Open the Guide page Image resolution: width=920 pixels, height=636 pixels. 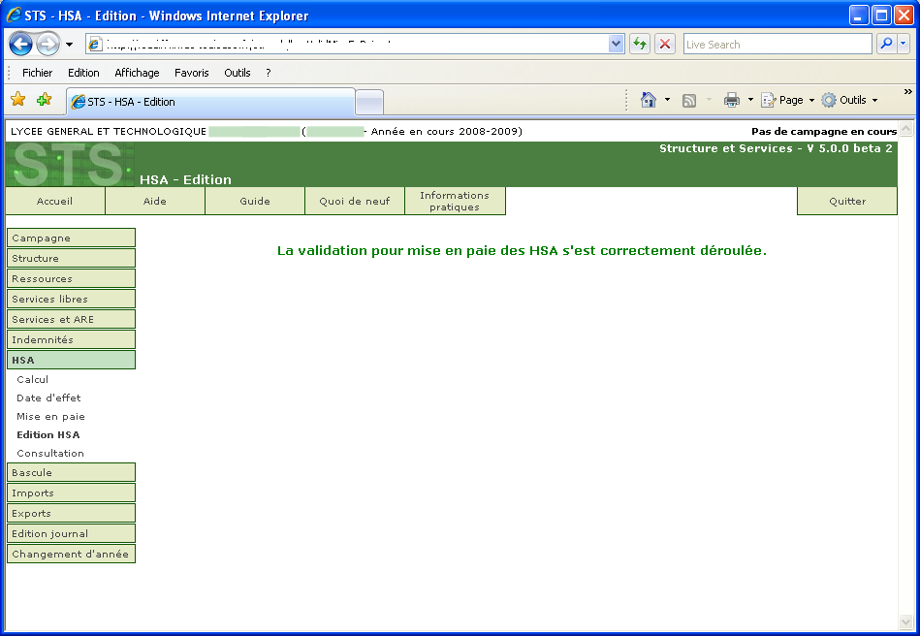point(255,202)
